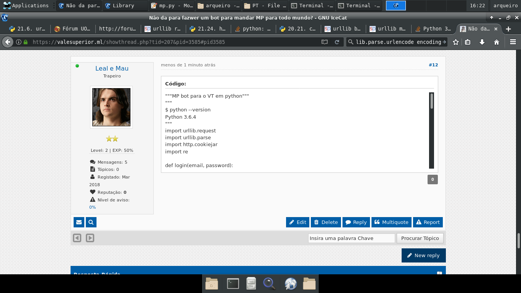Toggle reader view icon in address bar
Screen dimensions: 521x293
click(x=325, y=42)
